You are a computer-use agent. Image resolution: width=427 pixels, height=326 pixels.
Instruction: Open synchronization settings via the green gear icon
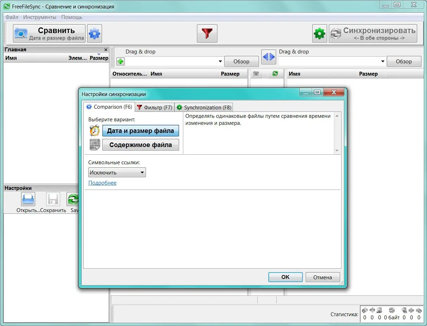[x=320, y=34]
